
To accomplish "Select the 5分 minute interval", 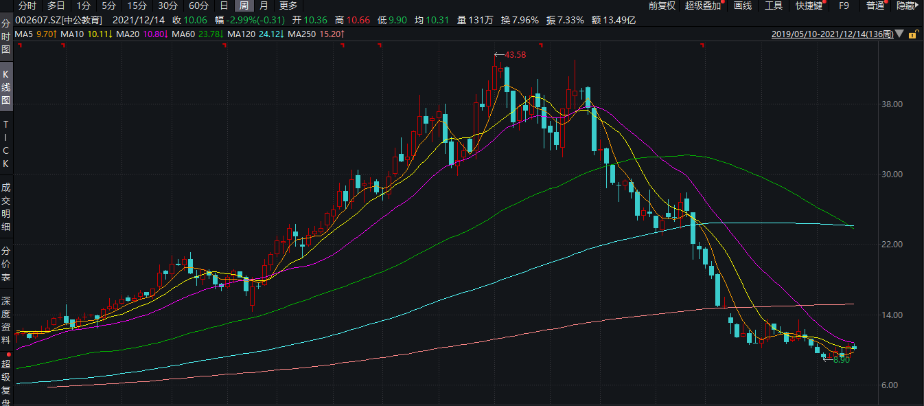I will 109,5.
